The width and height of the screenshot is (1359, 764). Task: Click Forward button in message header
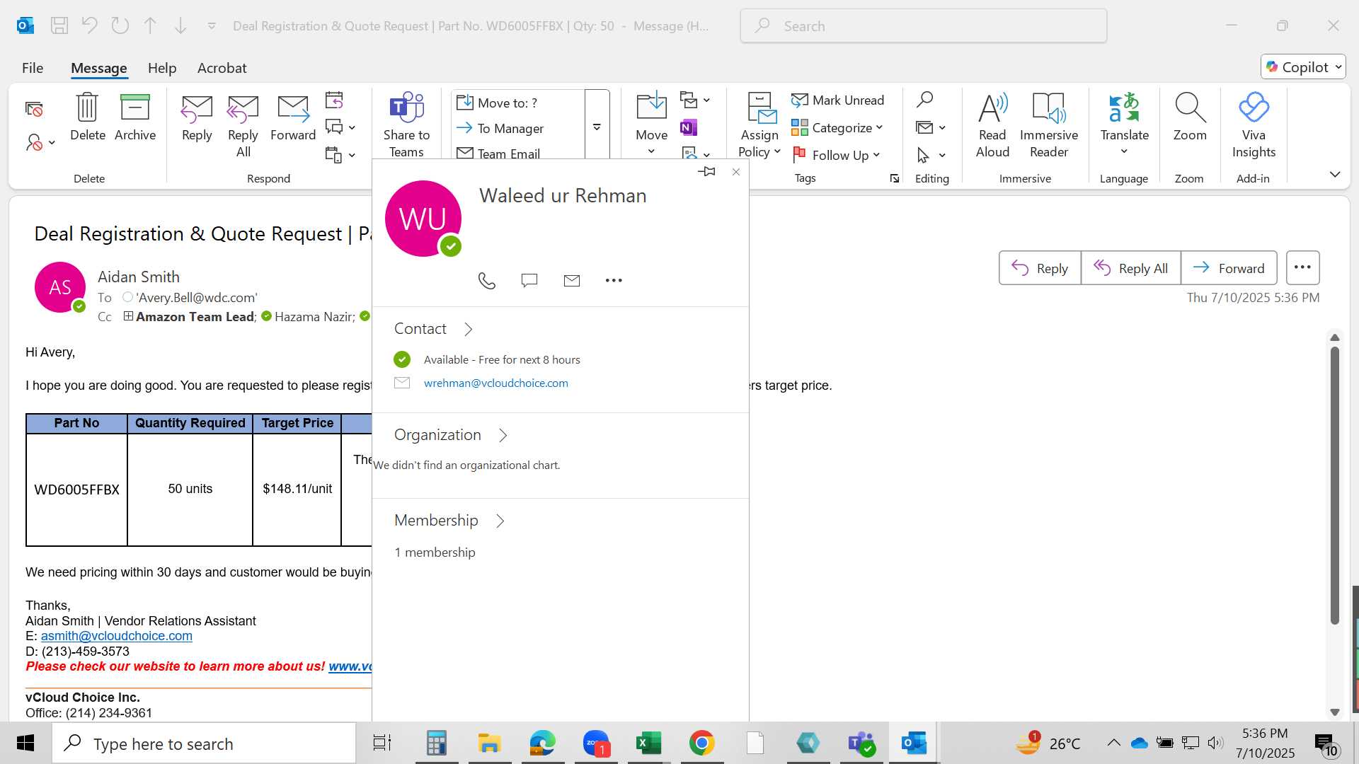[1229, 268]
